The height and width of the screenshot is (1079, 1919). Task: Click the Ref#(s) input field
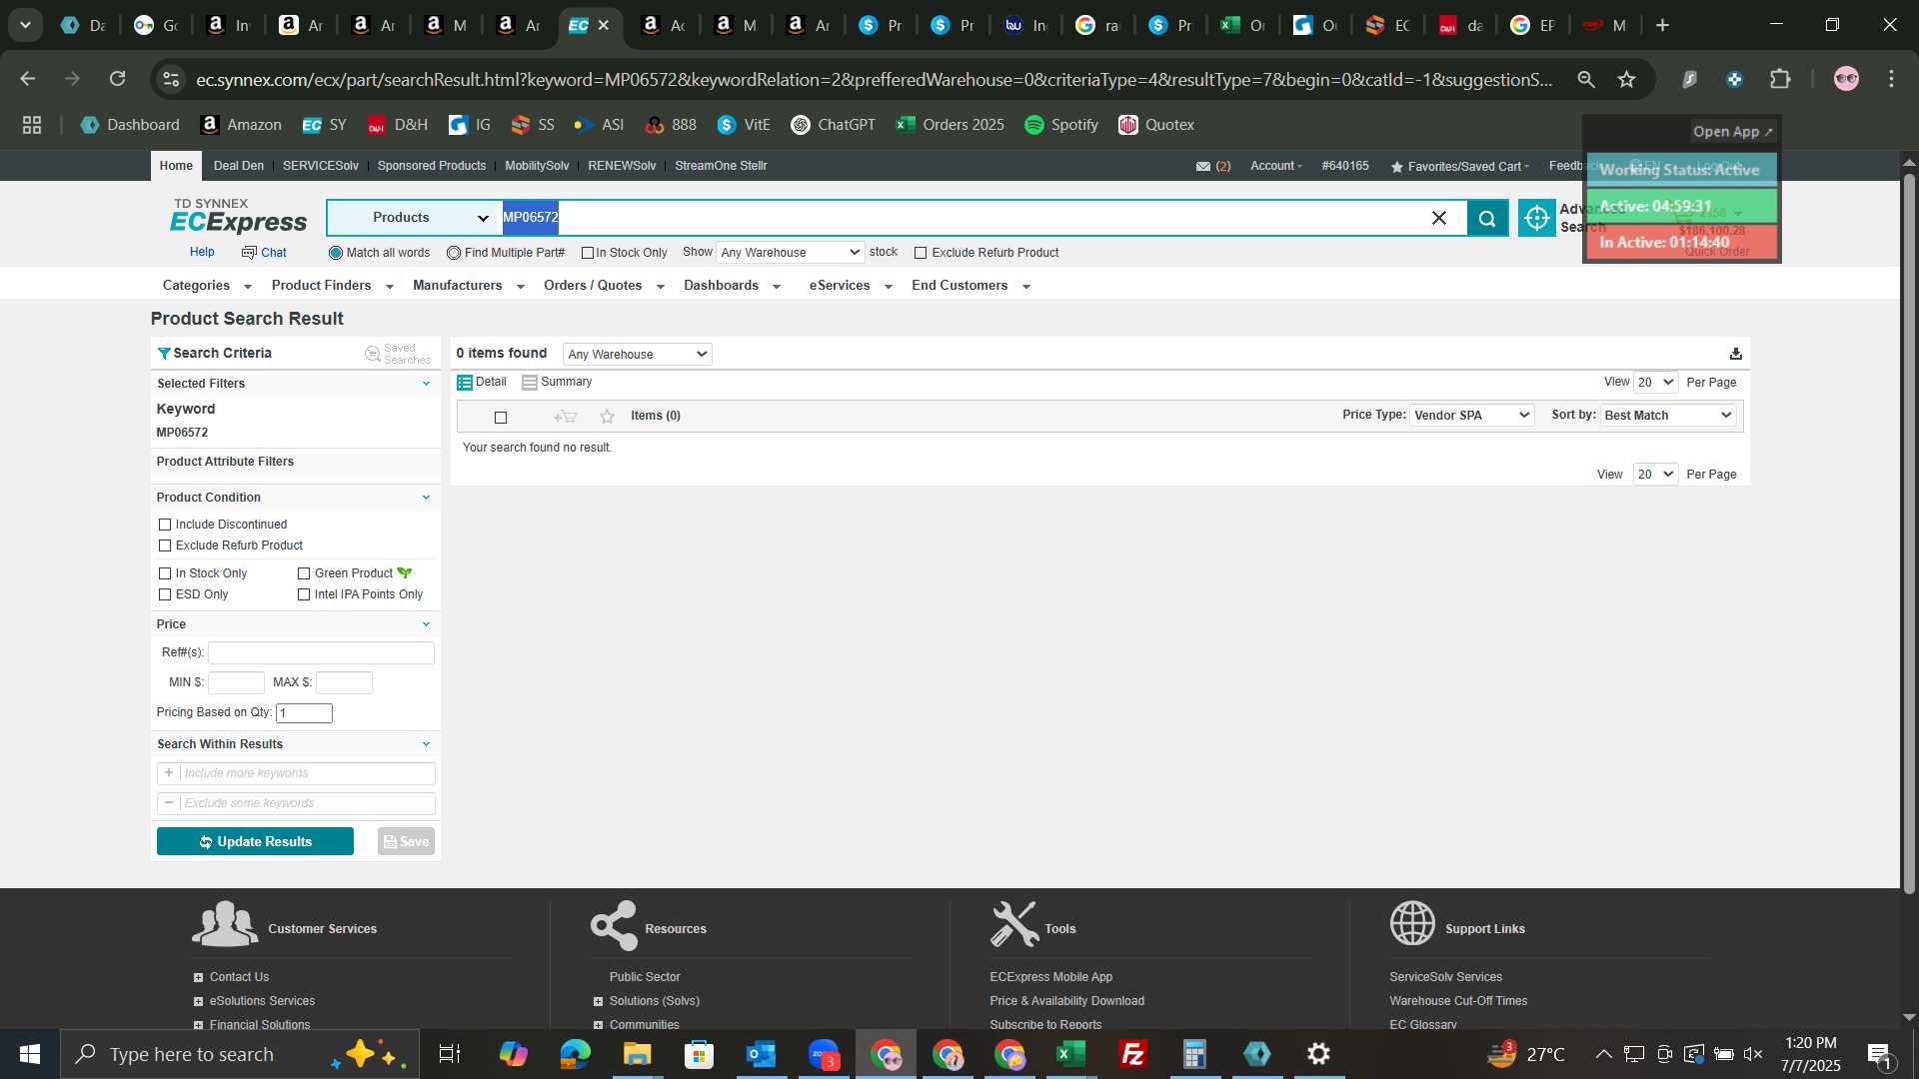pyautogui.click(x=321, y=652)
